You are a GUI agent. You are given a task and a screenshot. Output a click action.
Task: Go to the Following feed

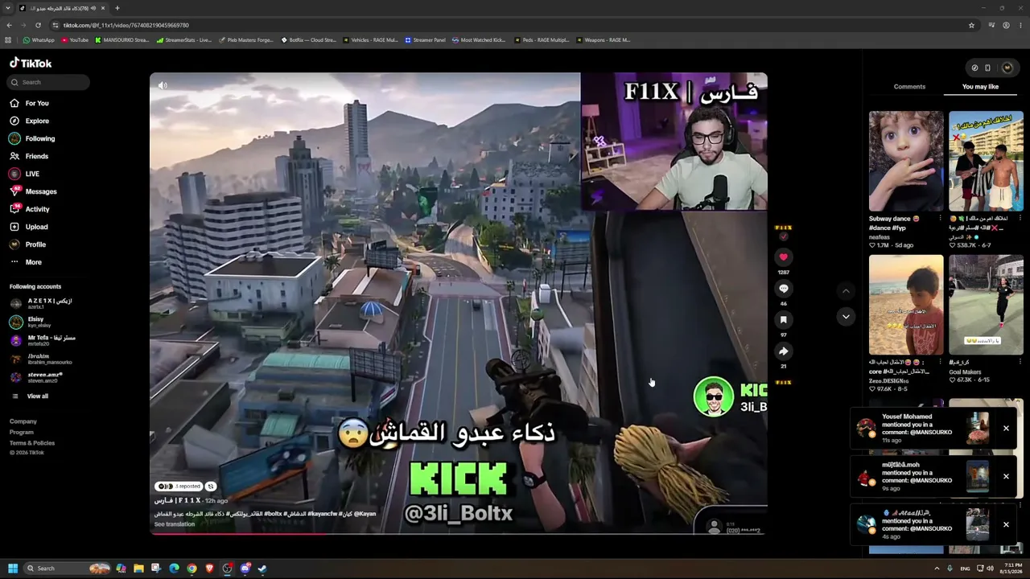[32, 138]
